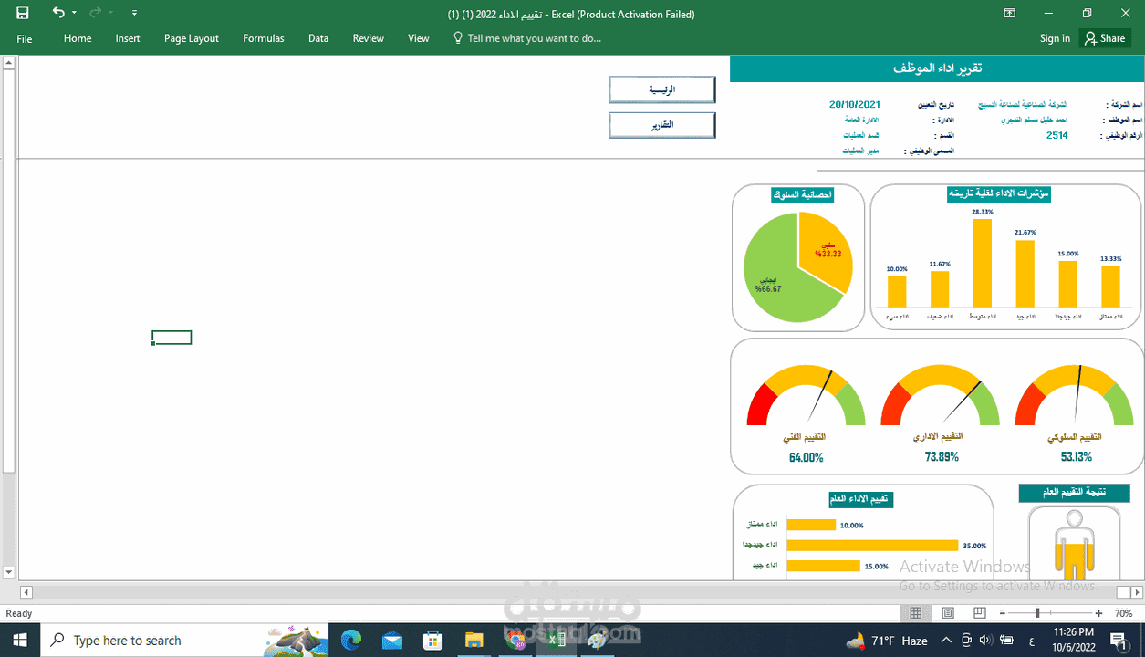Open the Windows Start menu
The height and width of the screenshot is (657, 1145).
point(19,640)
